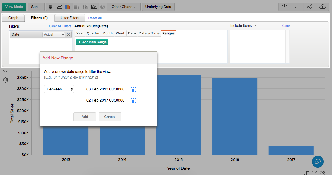332x175 pixels.
Task: Remove the Date filter with X
Action: [x=68, y=35]
